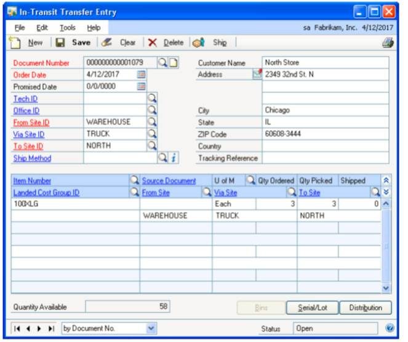Click the Office ID link label

(x=26, y=111)
